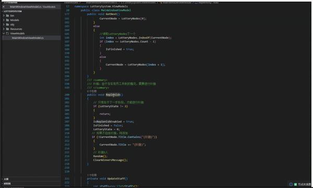
Task: Expand the Resources folder chevron
Action: pos(4,29)
